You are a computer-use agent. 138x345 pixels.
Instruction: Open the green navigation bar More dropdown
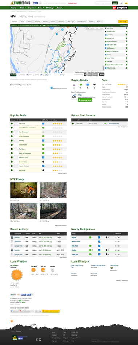coord(60,8)
